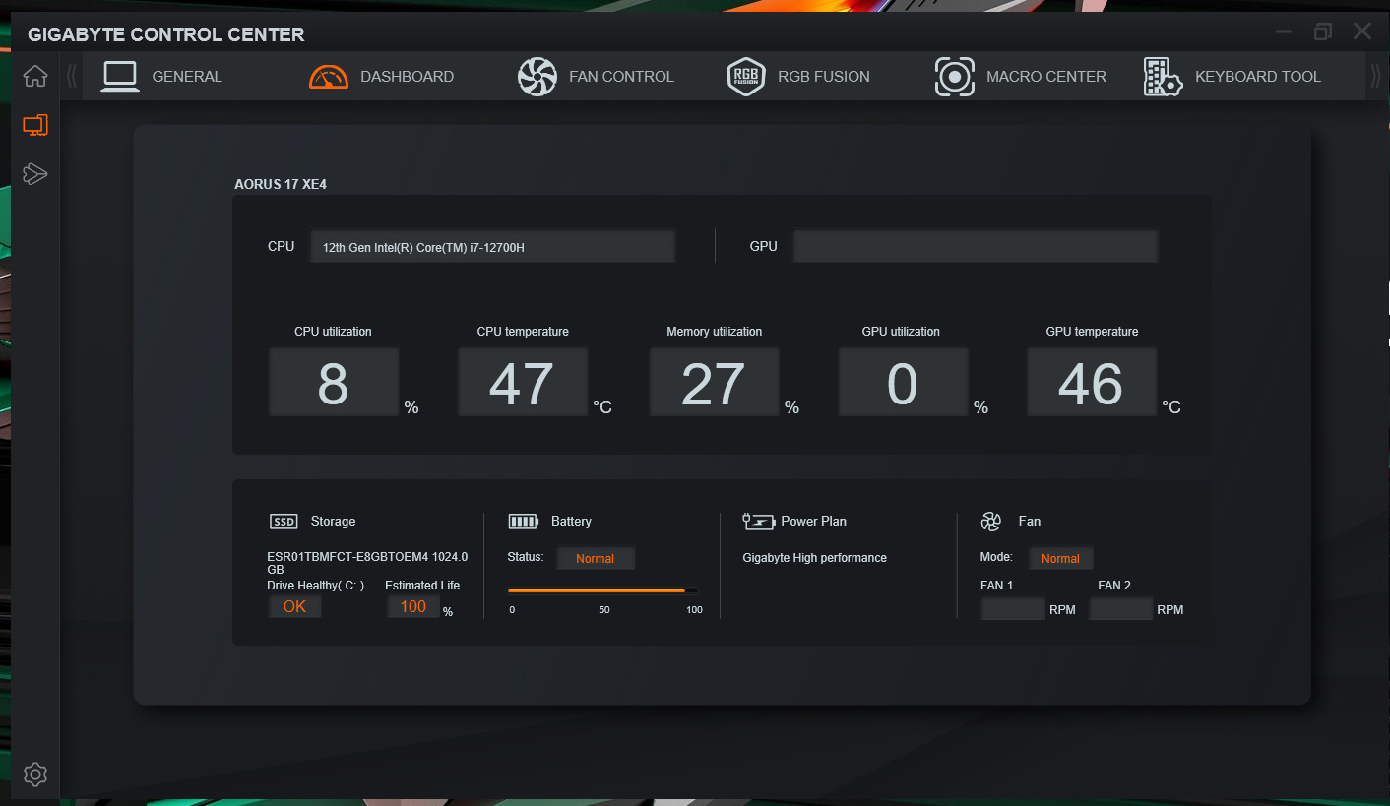
Task: Click the GIGABYTE CONTROL CENTER title
Action: 166,34
